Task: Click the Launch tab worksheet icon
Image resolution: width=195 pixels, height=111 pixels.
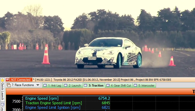Action: pos(66,85)
